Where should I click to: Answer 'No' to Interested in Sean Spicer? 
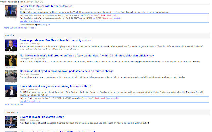pos(49,25)
